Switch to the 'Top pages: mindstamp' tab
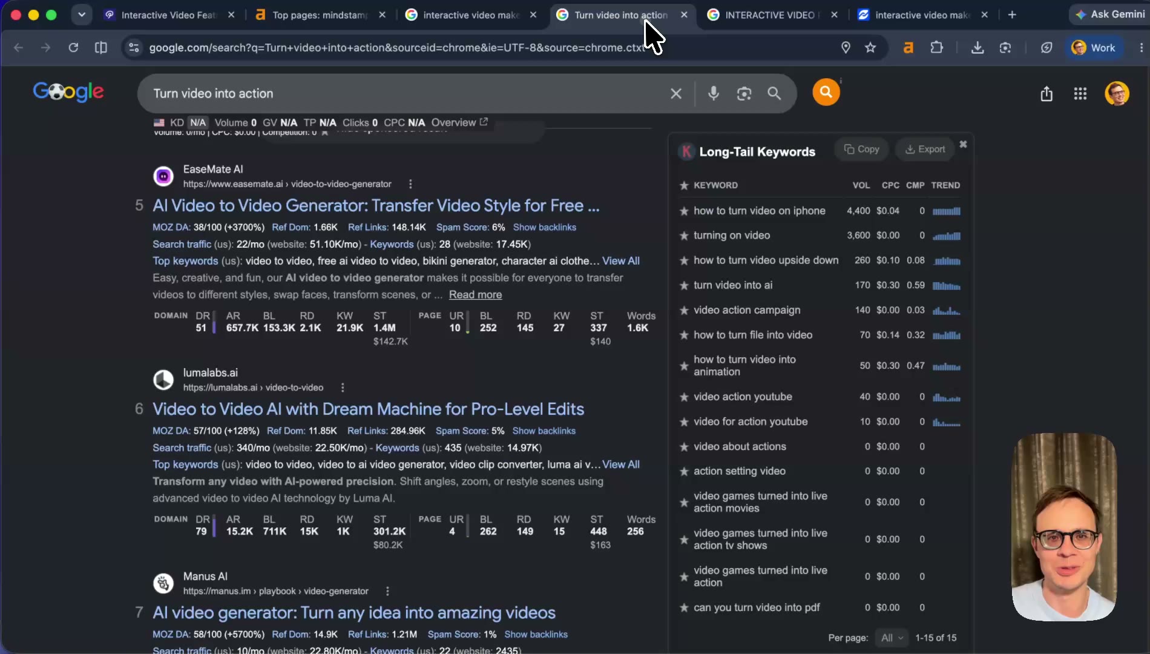This screenshot has width=1150, height=654. pyautogui.click(x=320, y=15)
